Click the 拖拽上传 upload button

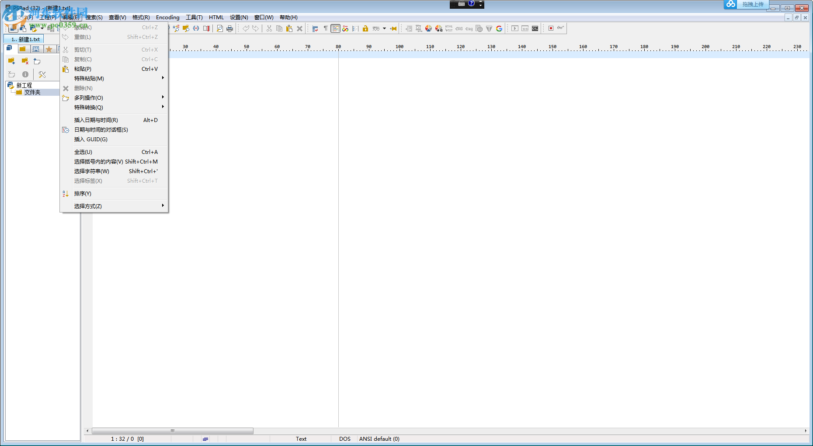753,4
